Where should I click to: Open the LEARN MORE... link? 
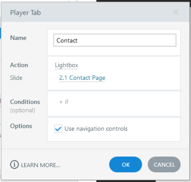point(40,165)
